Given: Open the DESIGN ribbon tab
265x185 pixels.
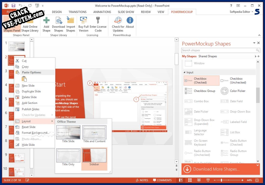Looking at the screenshot, I should click(x=57, y=12).
